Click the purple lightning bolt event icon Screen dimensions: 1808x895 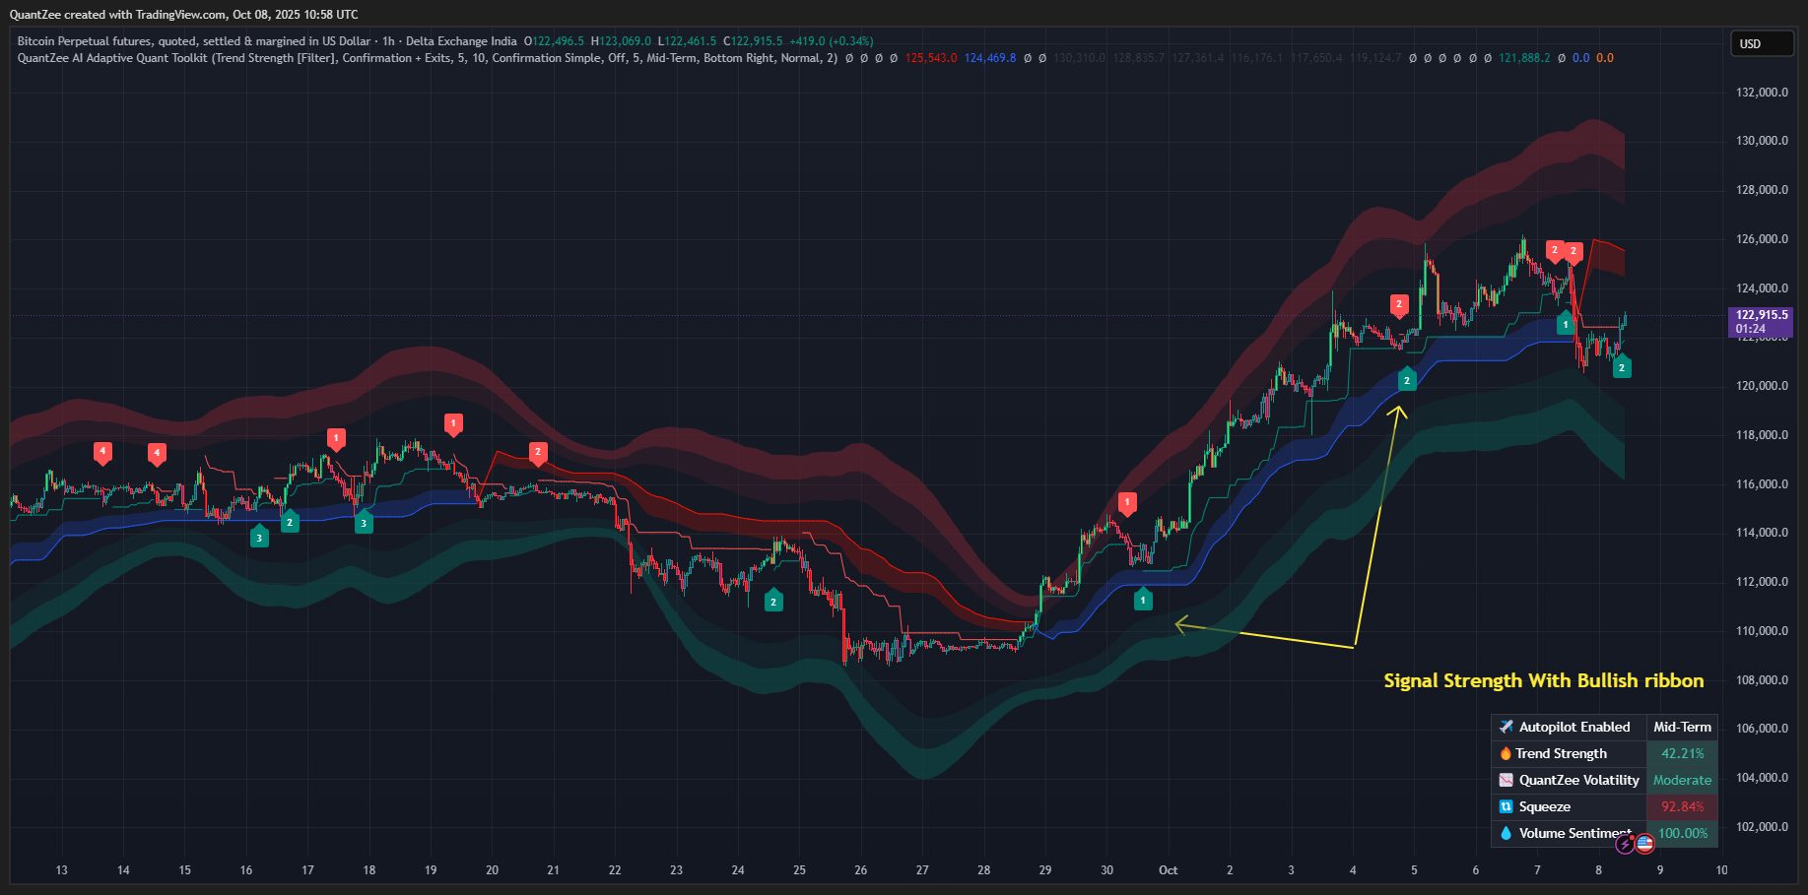tap(1625, 844)
